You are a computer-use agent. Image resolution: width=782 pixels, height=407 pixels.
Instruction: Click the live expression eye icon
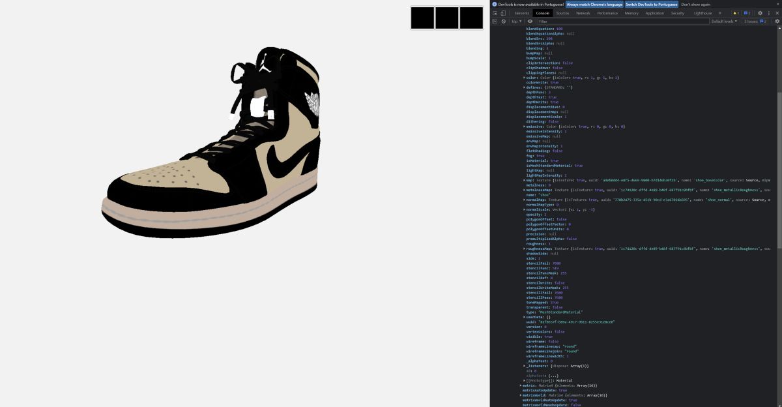pos(530,22)
